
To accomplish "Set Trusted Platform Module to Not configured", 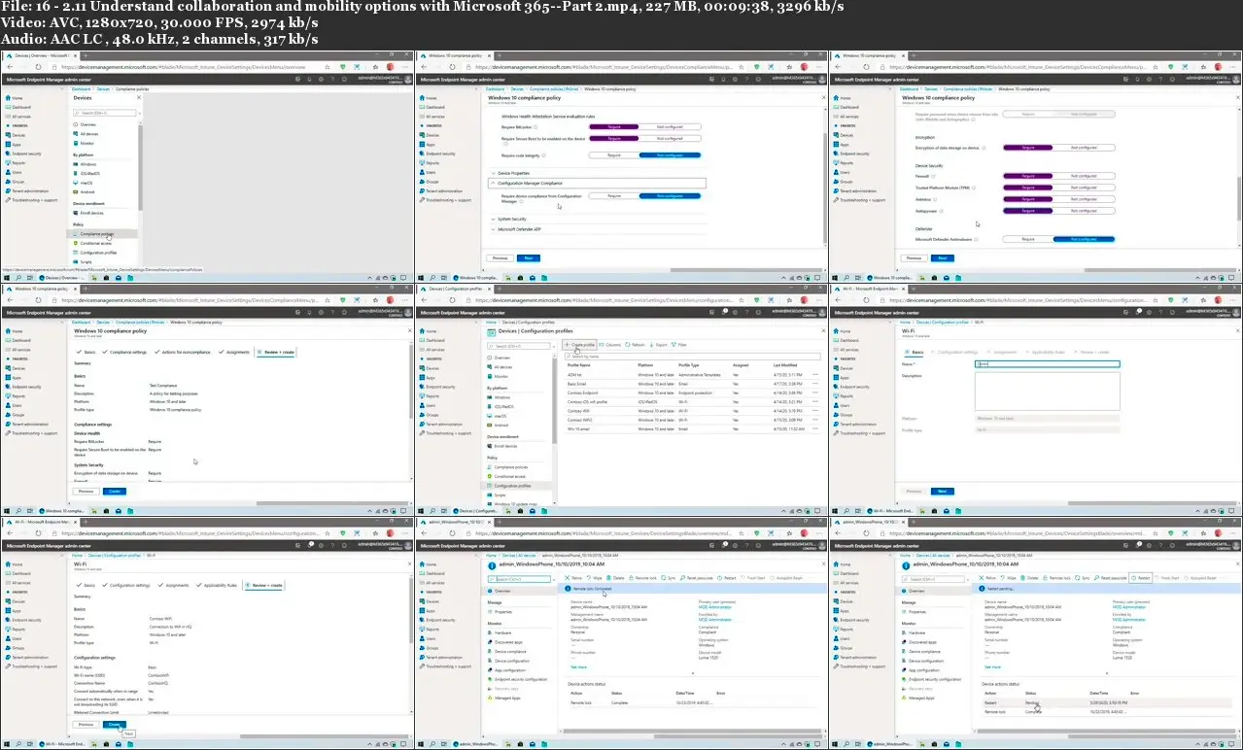I will pyautogui.click(x=1086, y=187).
